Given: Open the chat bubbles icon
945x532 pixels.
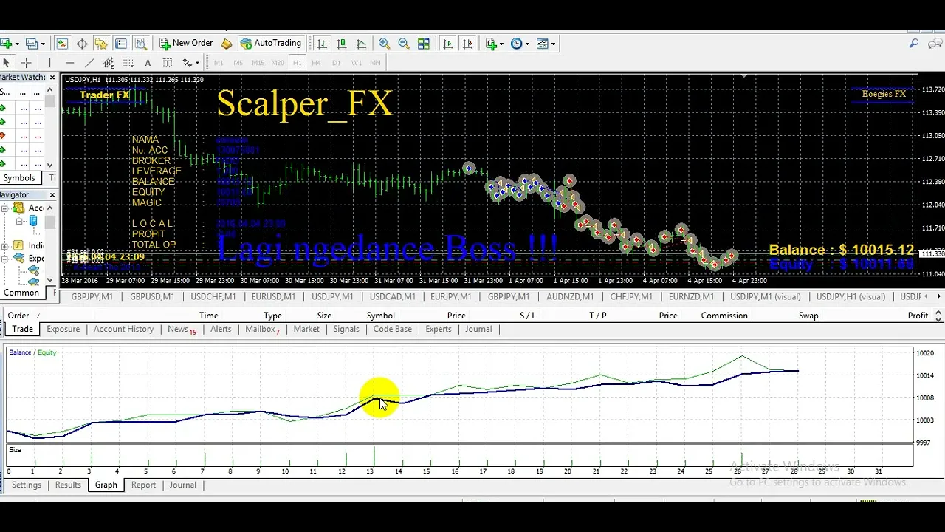Looking at the screenshot, I should [x=934, y=44].
